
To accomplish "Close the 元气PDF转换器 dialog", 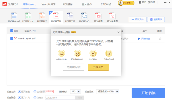I will [118, 32].
